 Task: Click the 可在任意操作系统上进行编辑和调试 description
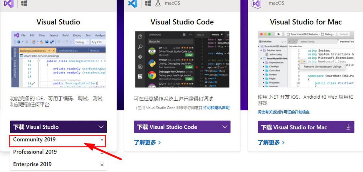(173, 99)
